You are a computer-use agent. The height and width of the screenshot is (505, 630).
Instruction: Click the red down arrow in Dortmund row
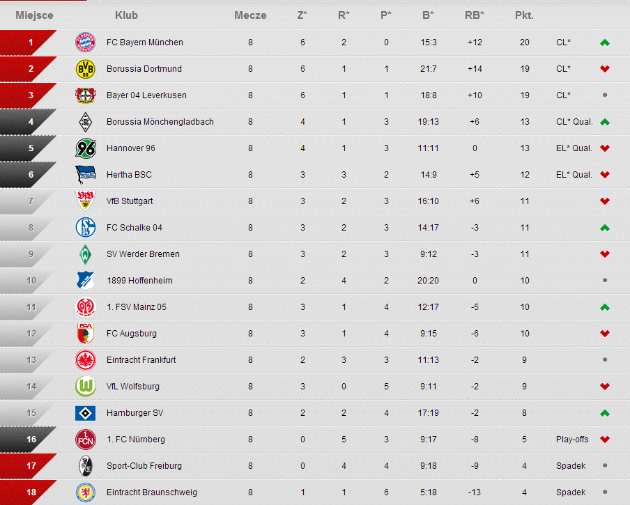(x=605, y=69)
